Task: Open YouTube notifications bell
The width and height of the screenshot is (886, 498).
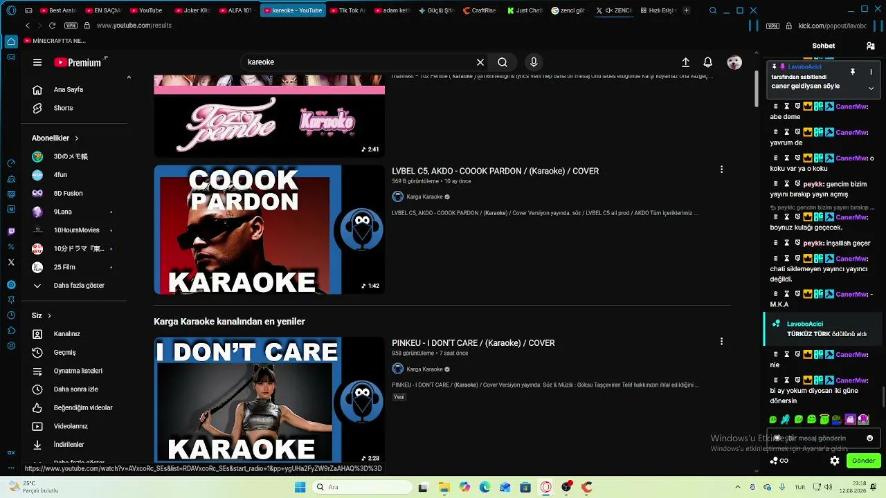Action: point(707,62)
